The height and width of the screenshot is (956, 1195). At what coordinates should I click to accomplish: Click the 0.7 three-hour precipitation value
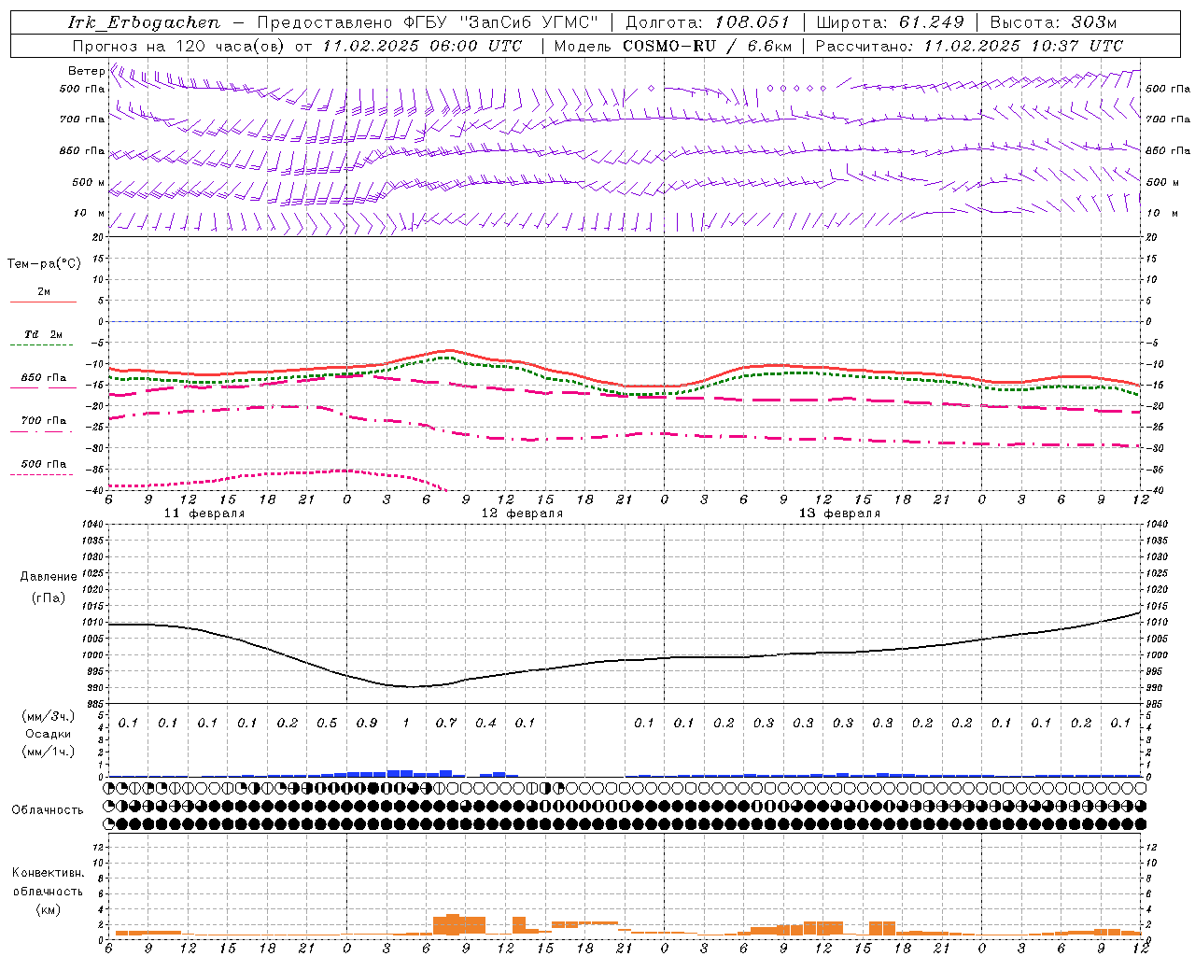[446, 724]
